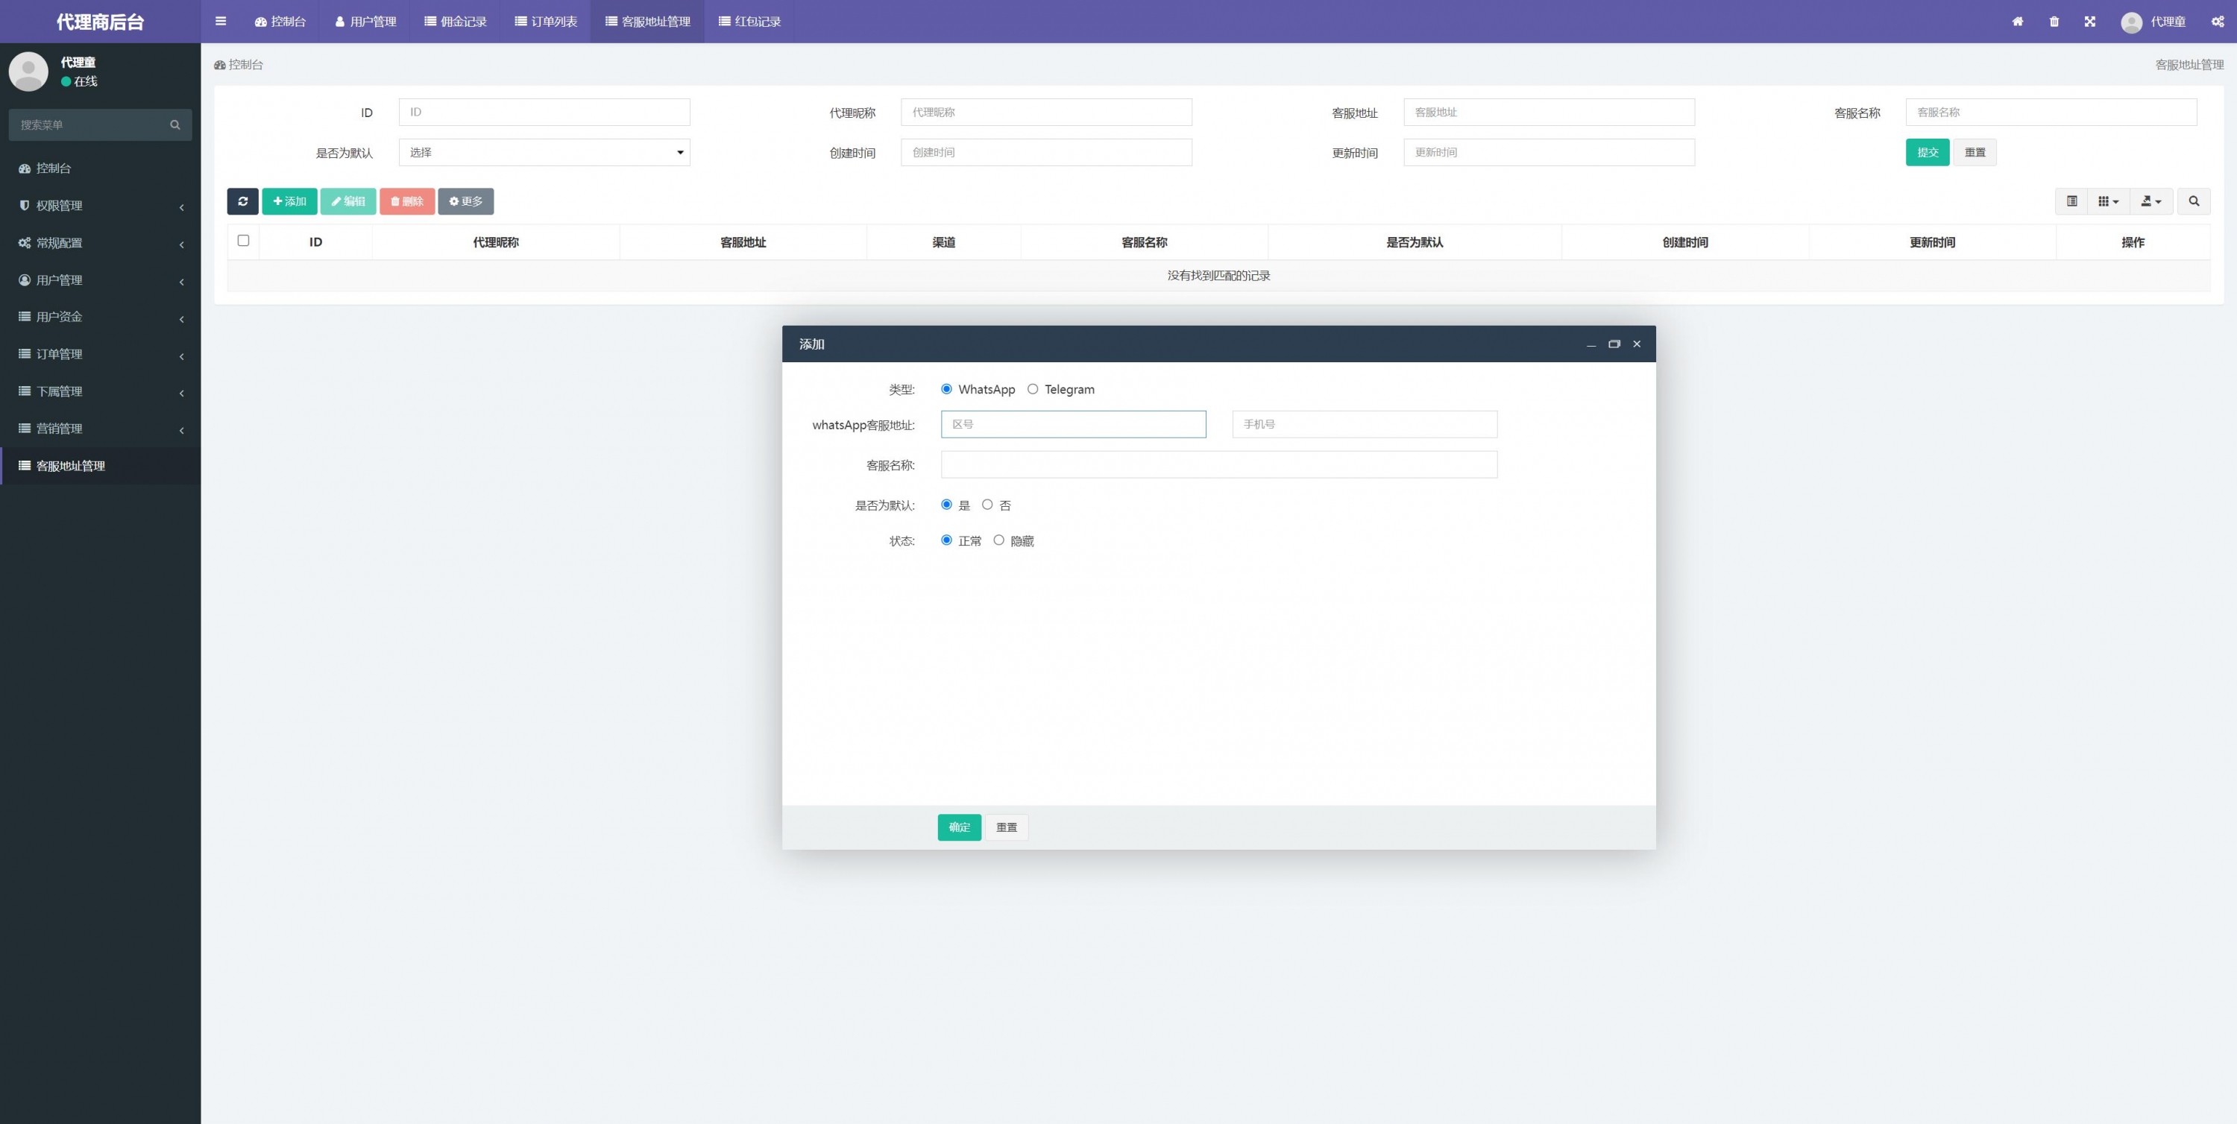Open the 是否为默认 filter dropdown
Screen dimensions: 2237x1124
coord(544,153)
